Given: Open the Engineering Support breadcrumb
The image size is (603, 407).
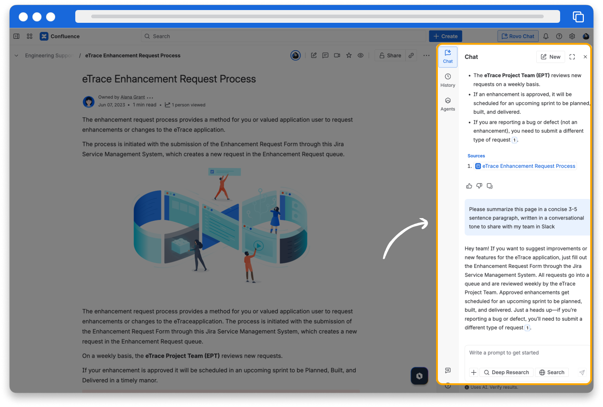Looking at the screenshot, I should coord(49,56).
